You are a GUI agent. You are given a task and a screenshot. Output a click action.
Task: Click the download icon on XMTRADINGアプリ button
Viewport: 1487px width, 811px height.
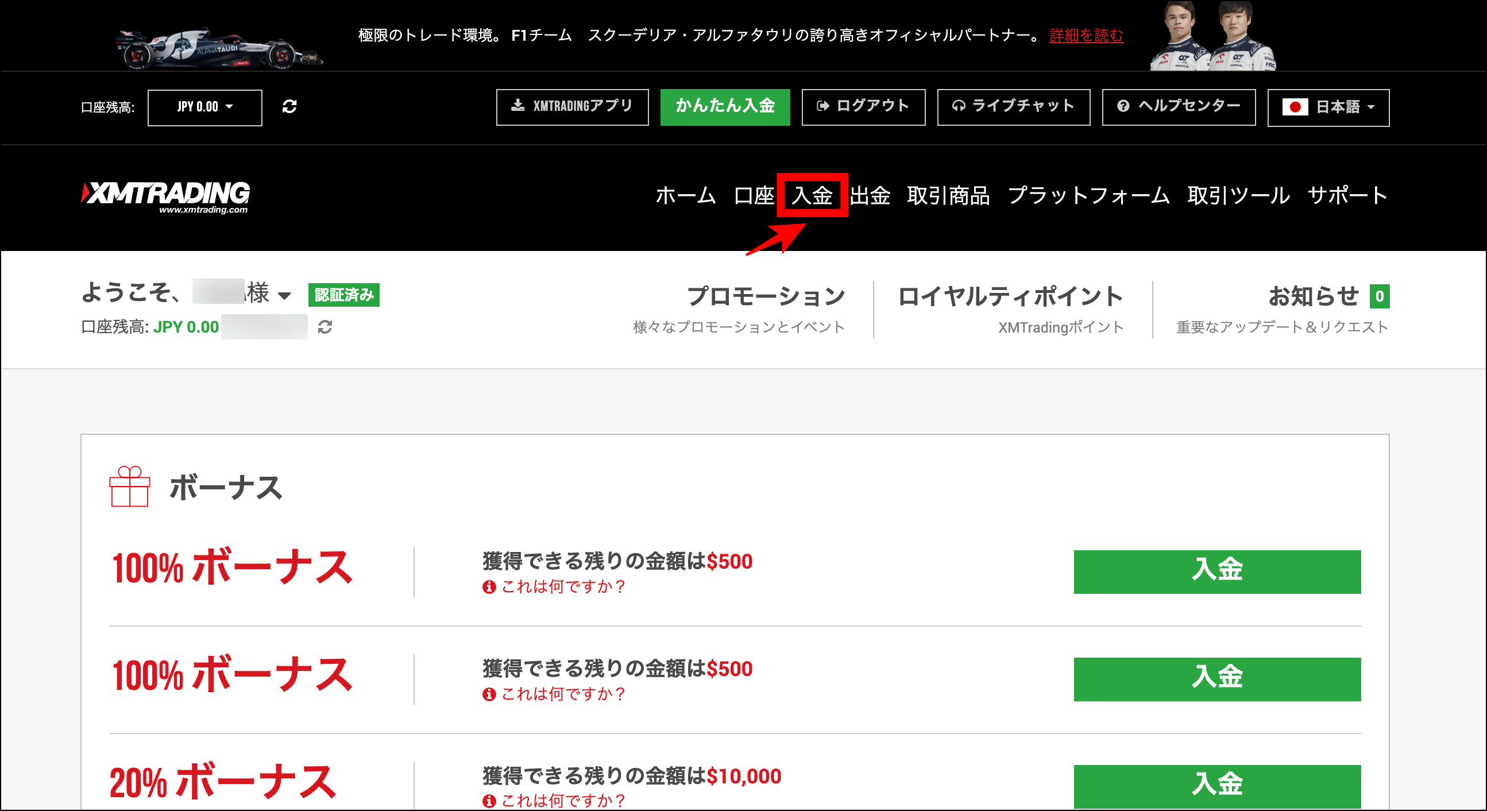point(517,106)
